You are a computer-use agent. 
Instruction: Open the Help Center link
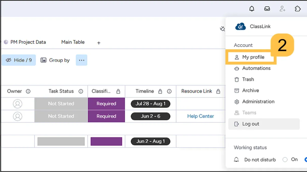click(x=201, y=116)
